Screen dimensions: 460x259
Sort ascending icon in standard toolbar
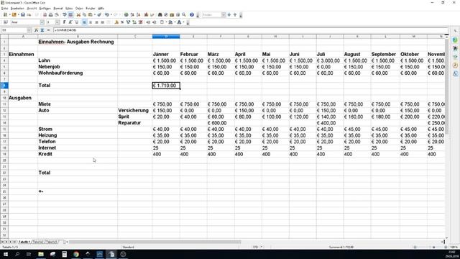pyautogui.click(x=132, y=14)
